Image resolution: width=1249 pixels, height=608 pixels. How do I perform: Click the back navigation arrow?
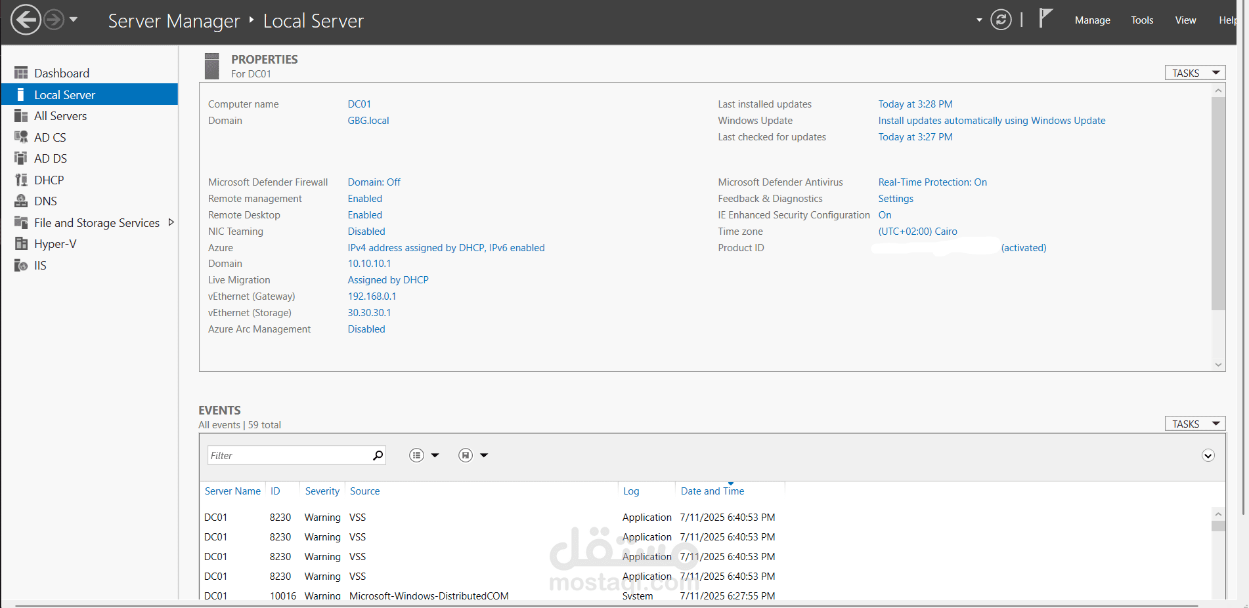coord(26,20)
